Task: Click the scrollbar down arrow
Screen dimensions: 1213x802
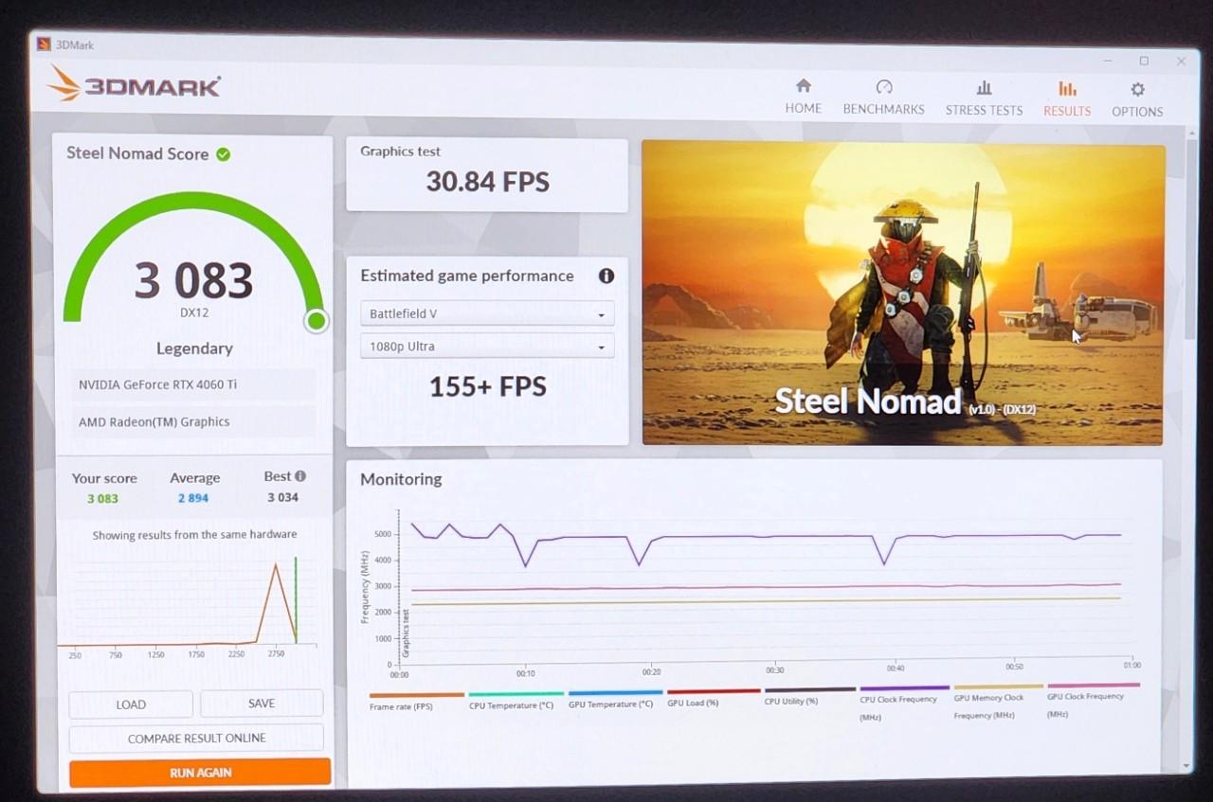Action: pos(1186,765)
